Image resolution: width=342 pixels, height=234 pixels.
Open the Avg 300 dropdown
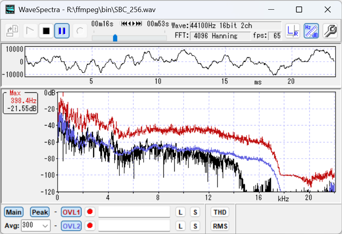[36, 226]
